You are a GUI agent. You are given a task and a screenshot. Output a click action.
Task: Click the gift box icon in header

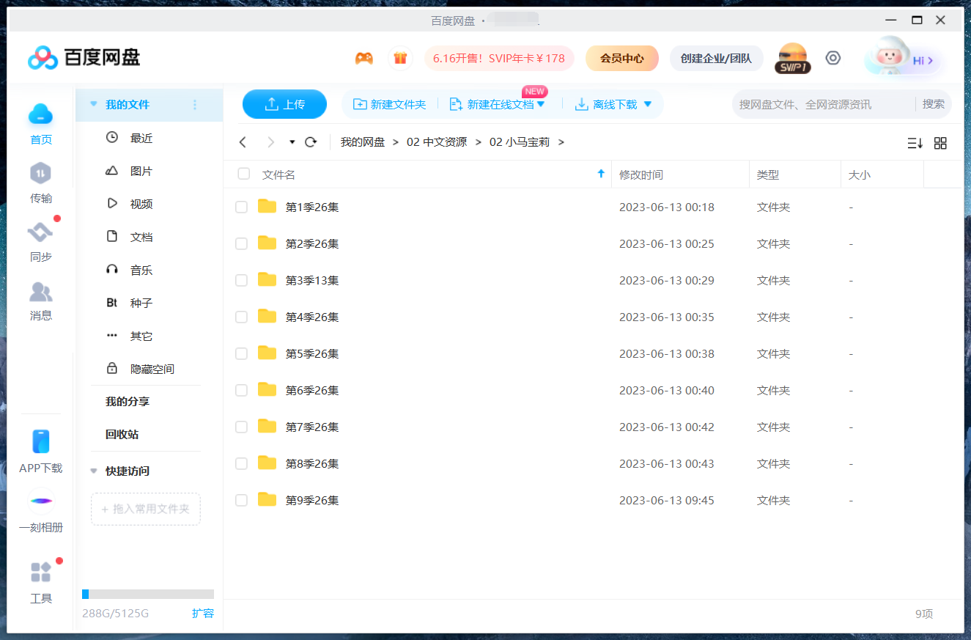(x=400, y=59)
